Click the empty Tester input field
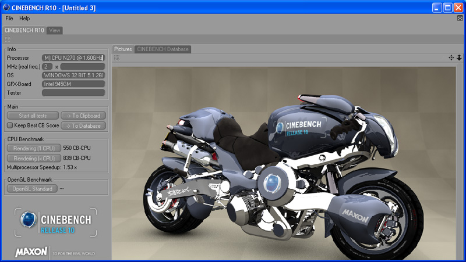Screen dimensions: 466x262 [x=73, y=93]
